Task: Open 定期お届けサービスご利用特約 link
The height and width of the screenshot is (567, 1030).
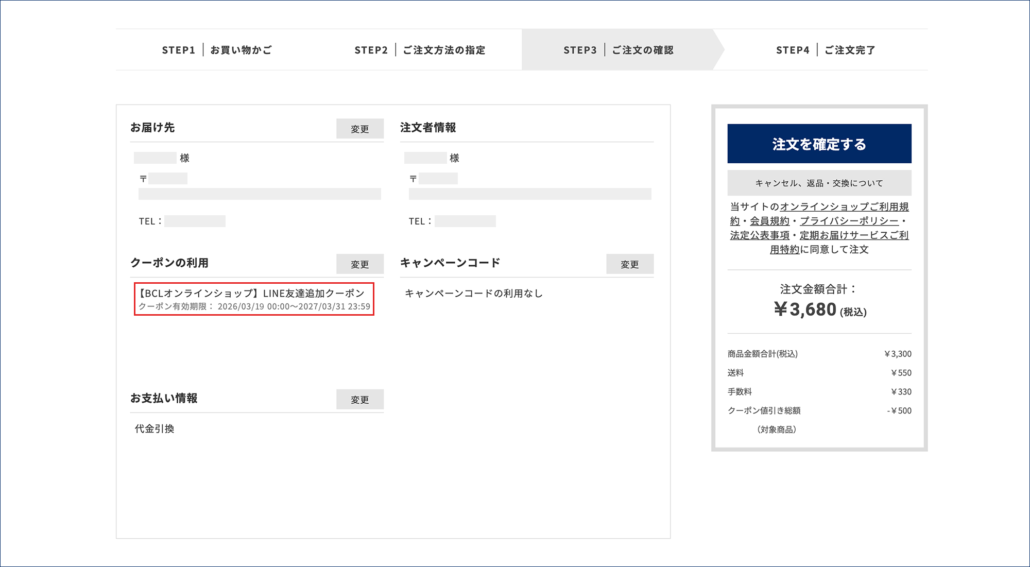Action: coord(854,235)
